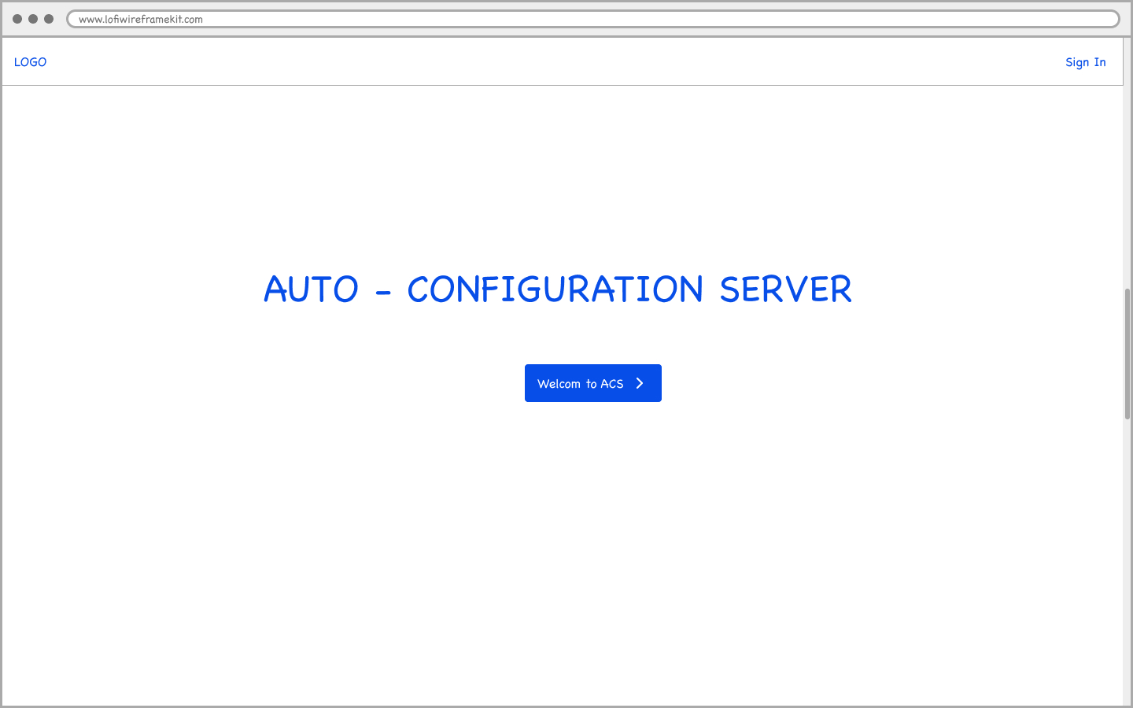1133x708 pixels.
Task: Click the LOGO link in header
Action: [x=30, y=62]
